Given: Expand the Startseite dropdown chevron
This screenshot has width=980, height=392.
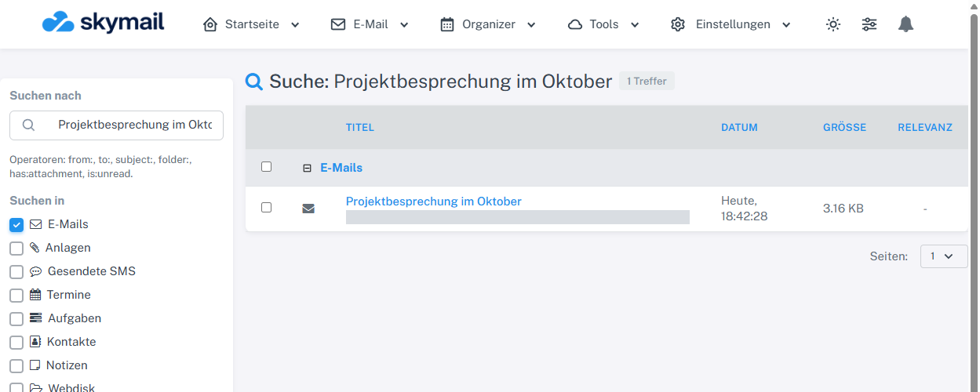Looking at the screenshot, I should (x=295, y=25).
